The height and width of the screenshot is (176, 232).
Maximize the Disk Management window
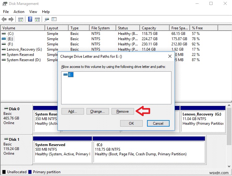pyautogui.click(x=211, y=3)
